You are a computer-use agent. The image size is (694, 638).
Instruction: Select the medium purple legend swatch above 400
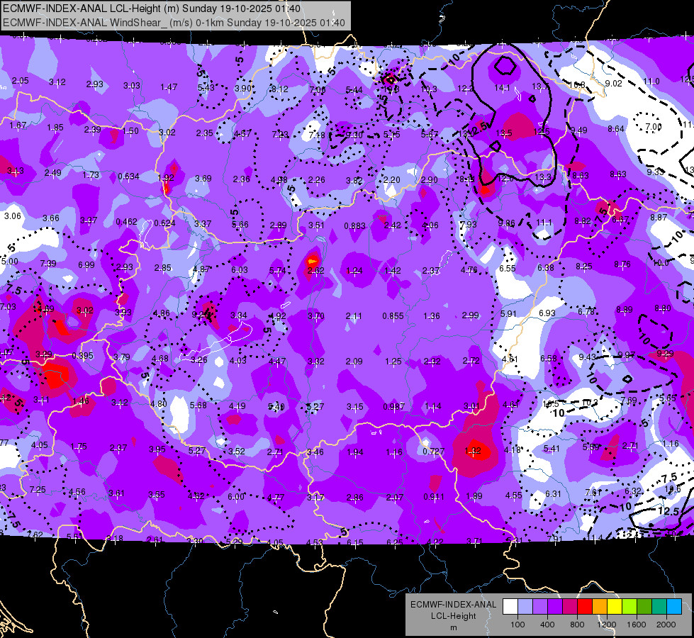click(x=540, y=607)
